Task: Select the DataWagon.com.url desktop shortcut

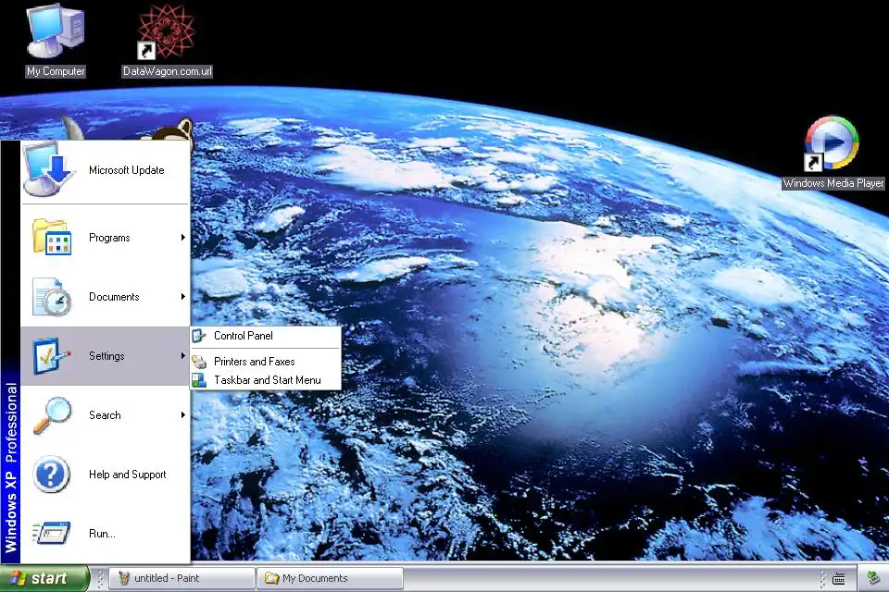Action: coord(167,40)
